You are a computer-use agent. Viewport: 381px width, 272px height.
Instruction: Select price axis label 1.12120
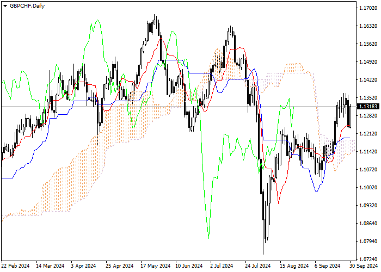click(x=368, y=134)
